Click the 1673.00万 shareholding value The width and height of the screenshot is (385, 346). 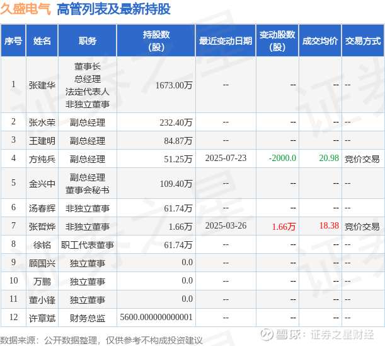(x=174, y=85)
